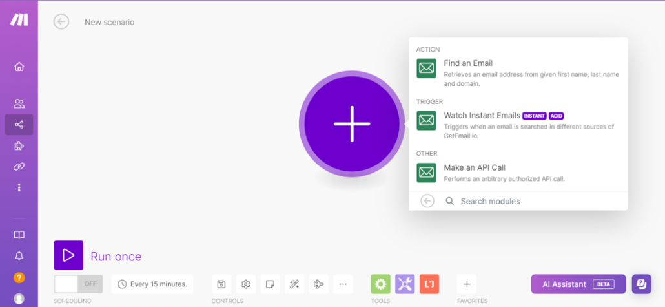Add a favorite with plus button

pyautogui.click(x=467, y=284)
